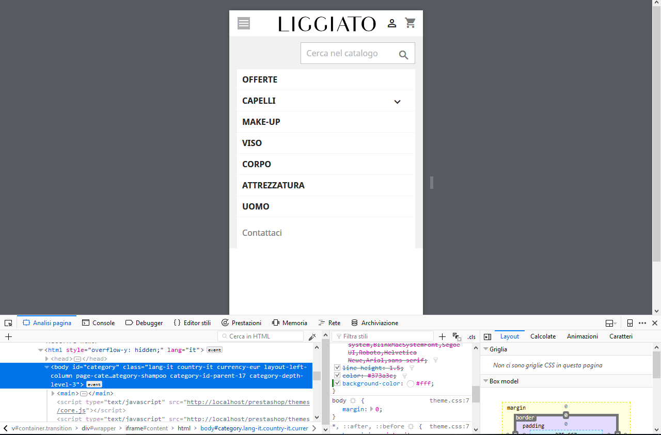Toggle the 3-pane inspector sidebar icon
The height and width of the screenshot is (435, 661).
(487, 336)
